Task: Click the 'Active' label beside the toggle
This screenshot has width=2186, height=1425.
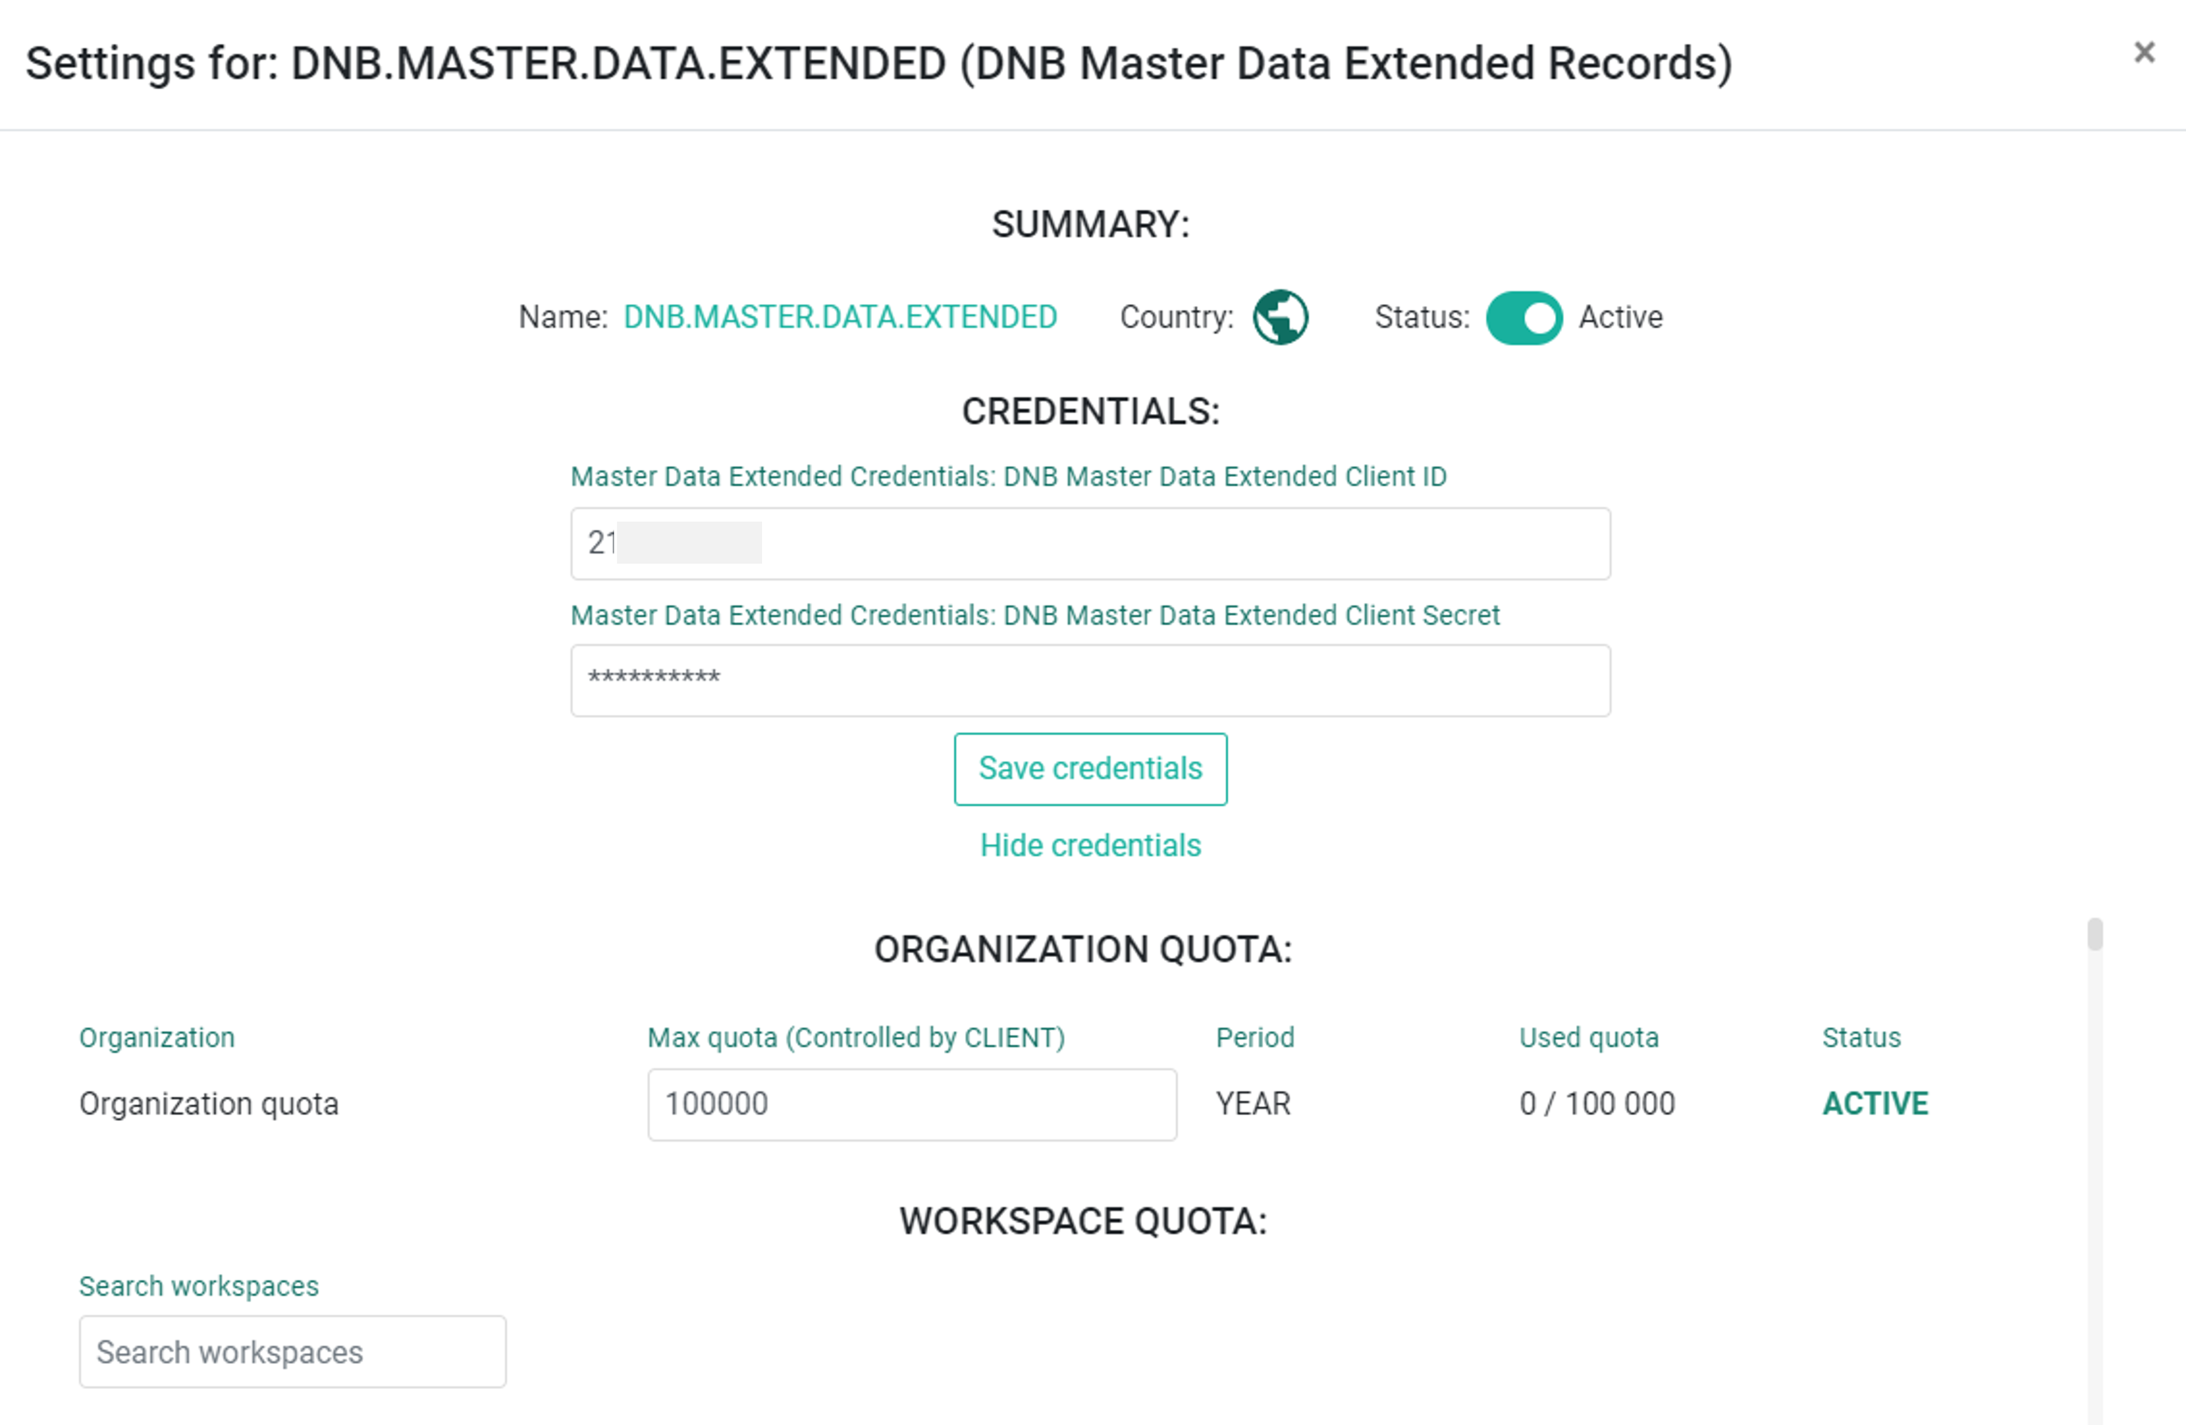Action: click(x=1620, y=317)
